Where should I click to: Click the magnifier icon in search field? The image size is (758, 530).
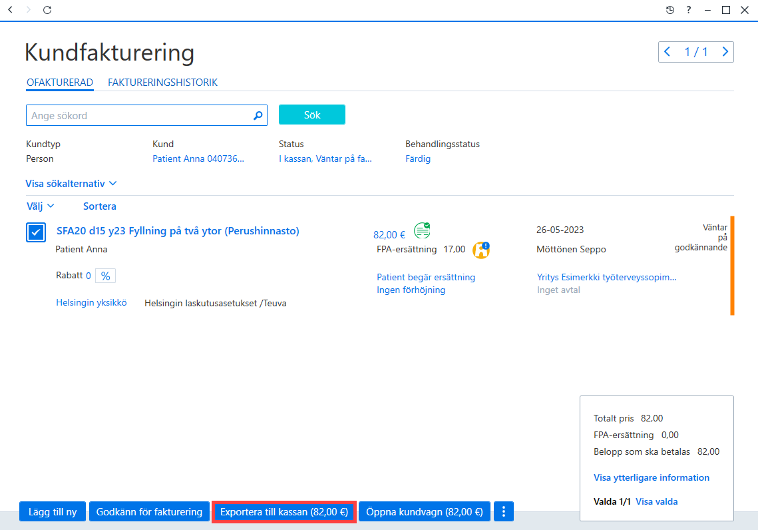[x=258, y=116]
